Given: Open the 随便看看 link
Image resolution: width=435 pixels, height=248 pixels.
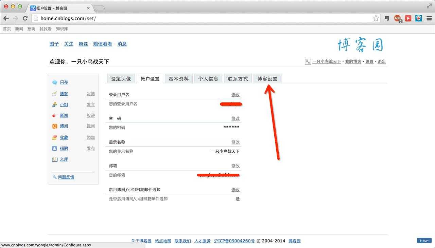Looking at the screenshot, I should coord(103,44).
